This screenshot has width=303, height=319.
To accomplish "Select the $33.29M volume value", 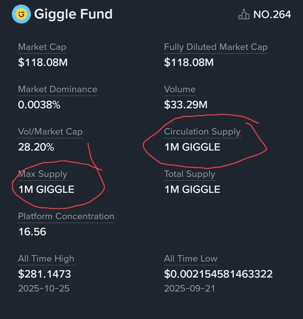I will (x=186, y=105).
